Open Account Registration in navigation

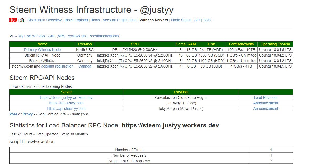click(x=120, y=20)
